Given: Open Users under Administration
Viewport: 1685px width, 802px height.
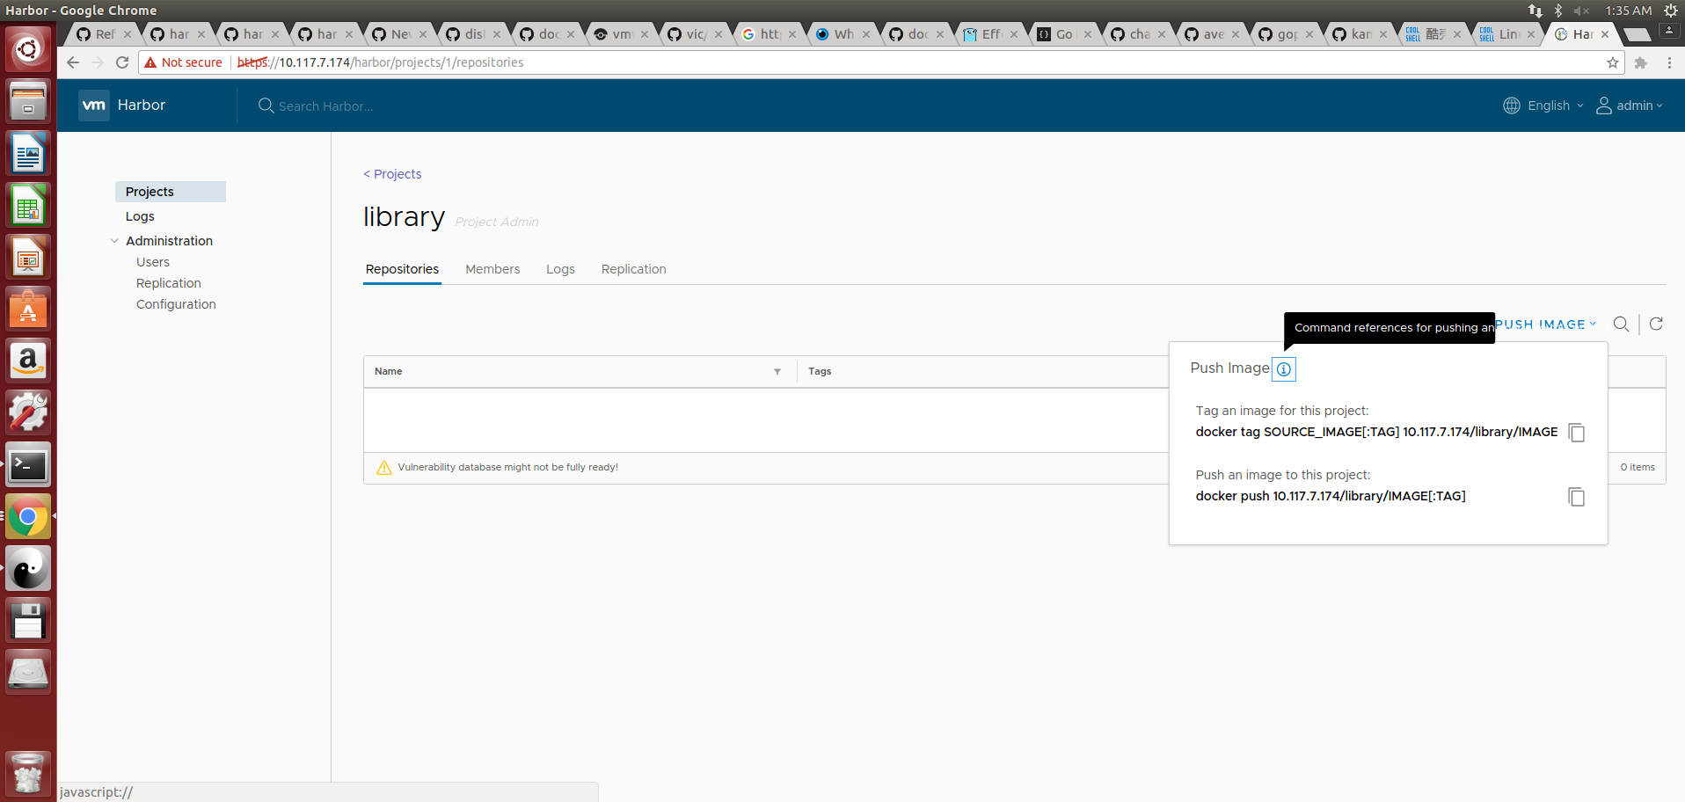Looking at the screenshot, I should pos(153,262).
